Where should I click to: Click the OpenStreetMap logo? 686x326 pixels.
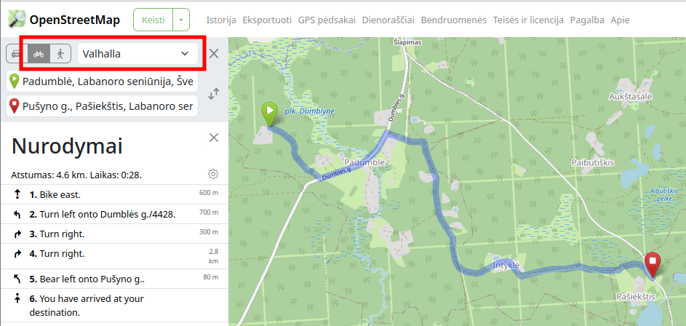tap(64, 20)
